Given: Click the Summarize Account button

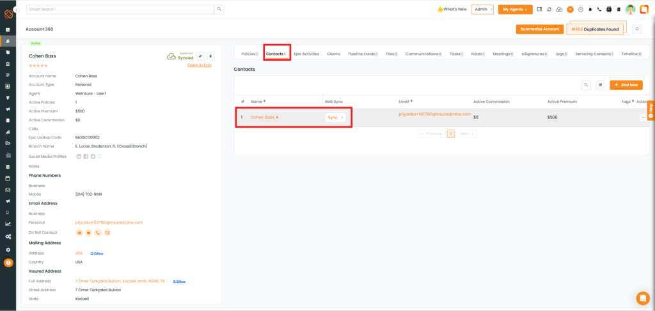Looking at the screenshot, I should click(x=539, y=29).
